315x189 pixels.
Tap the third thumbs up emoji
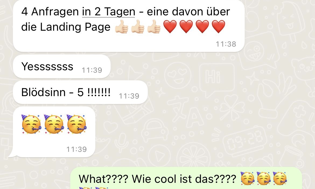(x=154, y=26)
